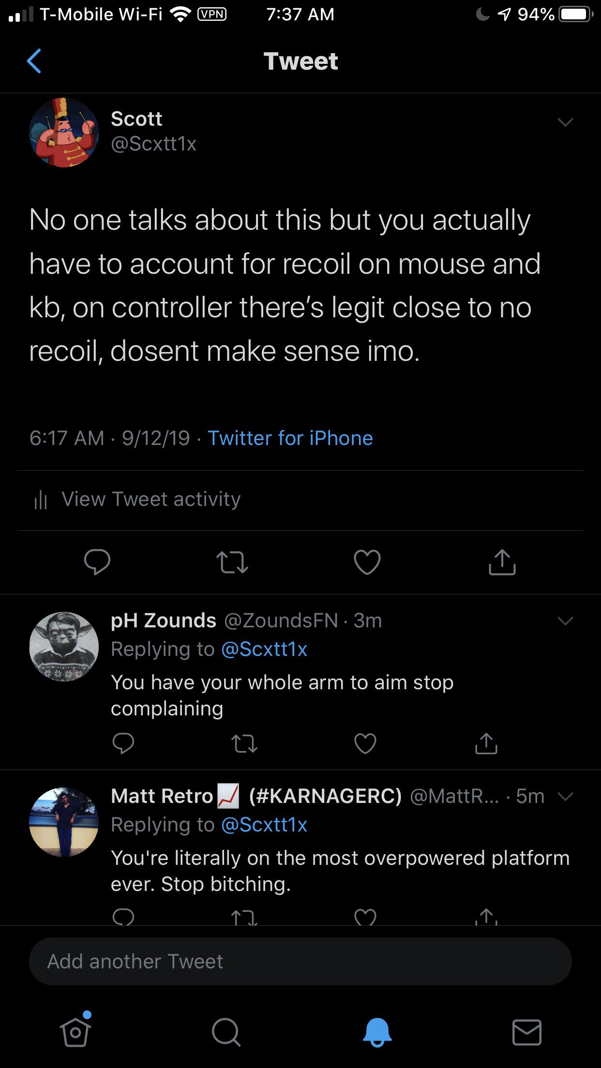Open the Notifications bell tab

click(x=377, y=1032)
